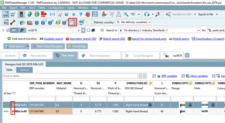Click the Export in file button
Image resolution: width=225 pixels, height=123 pixels.
click(205, 14)
